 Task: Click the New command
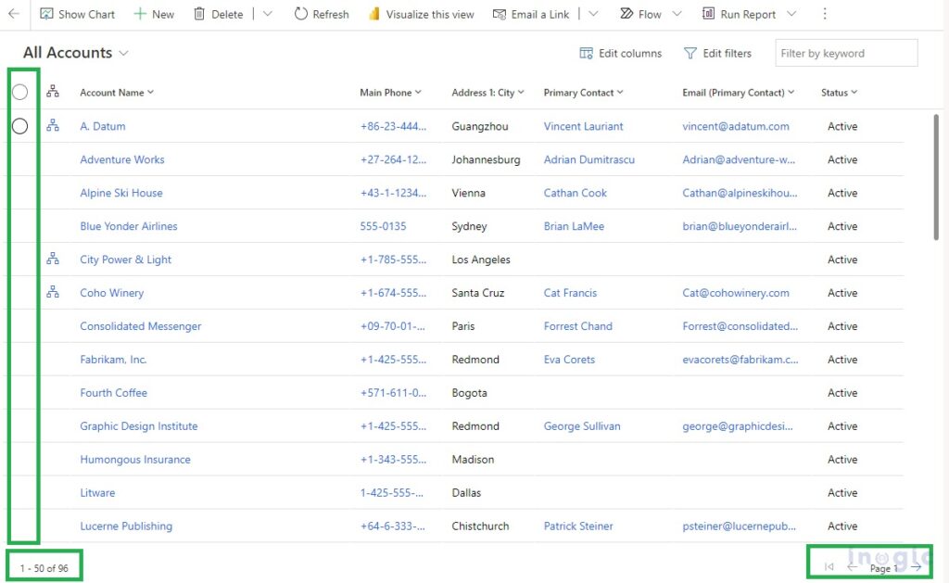pos(154,14)
